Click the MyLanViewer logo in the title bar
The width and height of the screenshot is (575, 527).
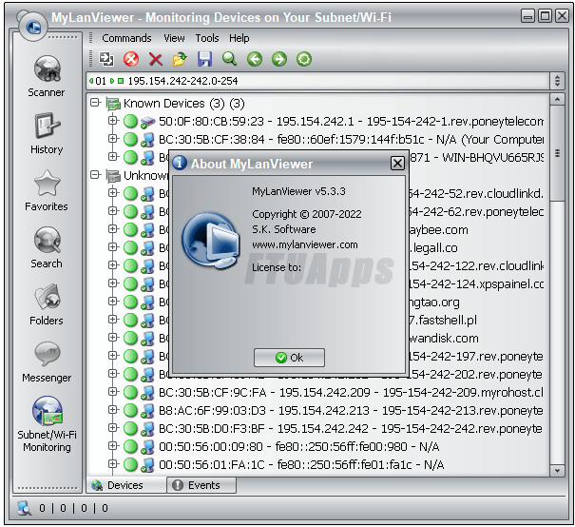click(33, 26)
